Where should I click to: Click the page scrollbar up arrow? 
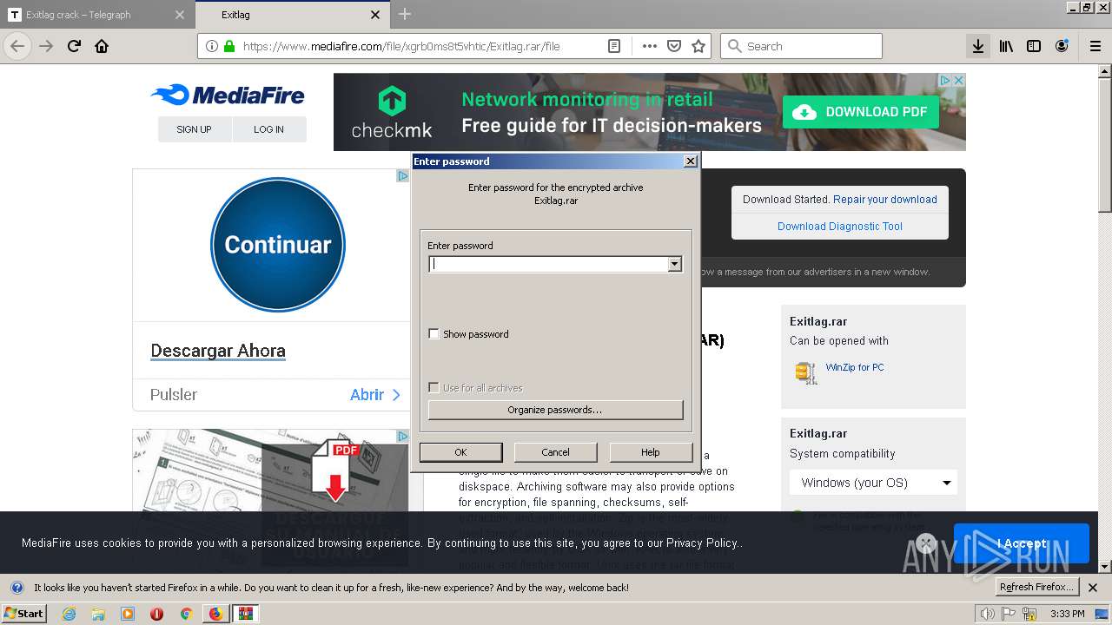coord(1105,69)
